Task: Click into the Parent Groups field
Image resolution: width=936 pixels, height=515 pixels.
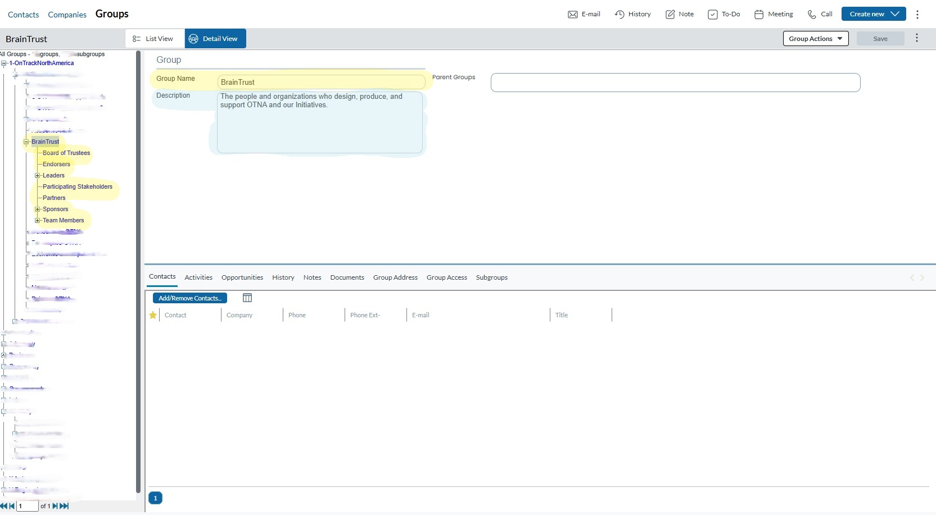Action: [x=675, y=83]
